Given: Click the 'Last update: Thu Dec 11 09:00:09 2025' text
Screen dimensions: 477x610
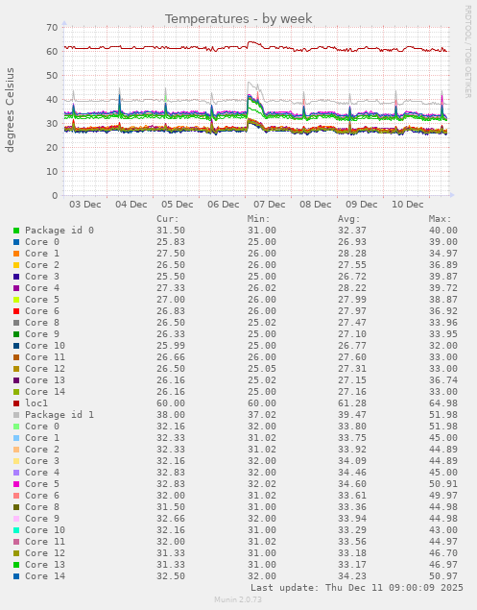Looking at the screenshot, I should click(357, 588).
